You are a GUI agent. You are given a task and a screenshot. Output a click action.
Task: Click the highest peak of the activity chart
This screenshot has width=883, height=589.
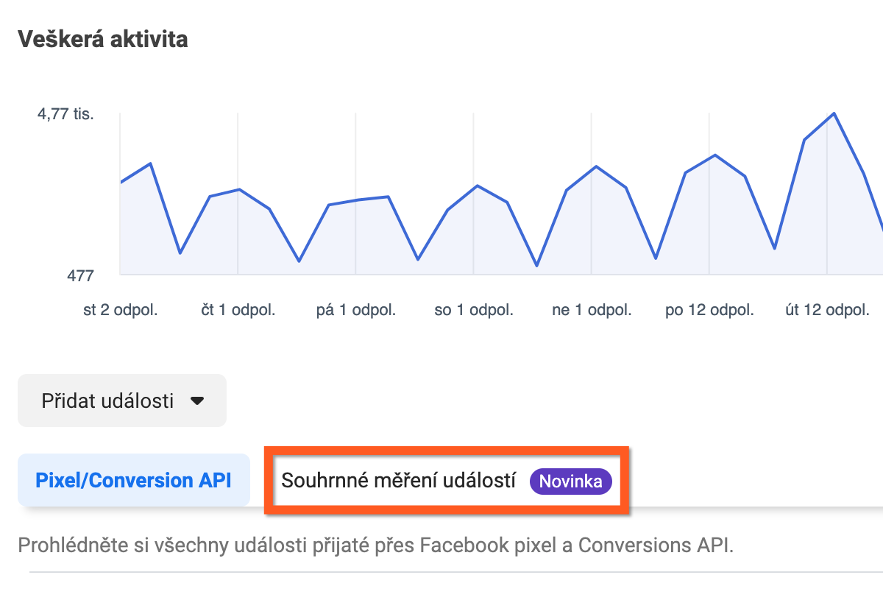tap(834, 113)
